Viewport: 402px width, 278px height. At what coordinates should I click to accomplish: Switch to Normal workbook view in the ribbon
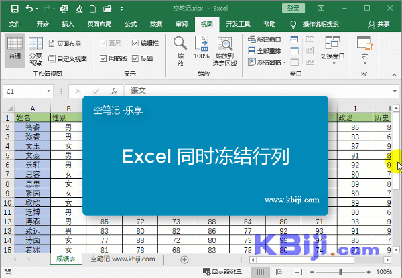click(x=15, y=51)
